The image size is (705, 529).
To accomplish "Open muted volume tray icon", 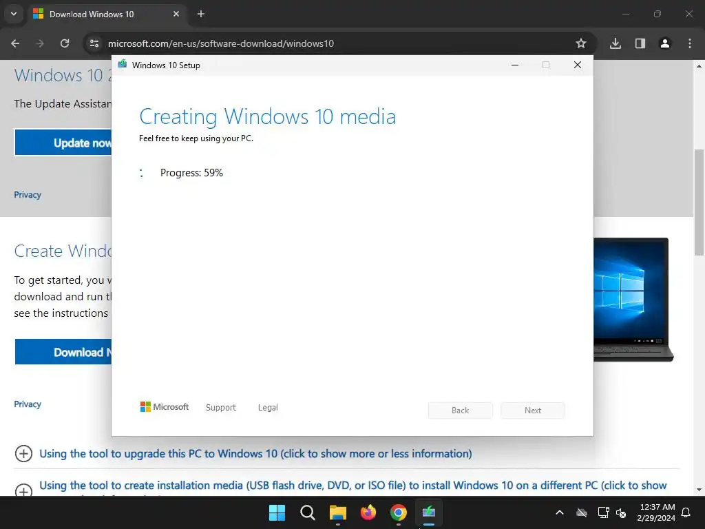I will tap(622, 512).
